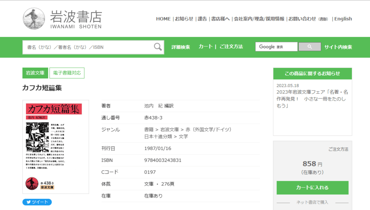
Task: Click the Twitter ツイート button
Action: point(37,202)
